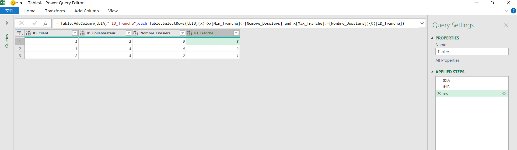Select the res applied step
This screenshot has height=150, width=517.
coord(472,93)
